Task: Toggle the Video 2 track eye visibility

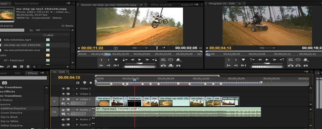Action: 63,94
